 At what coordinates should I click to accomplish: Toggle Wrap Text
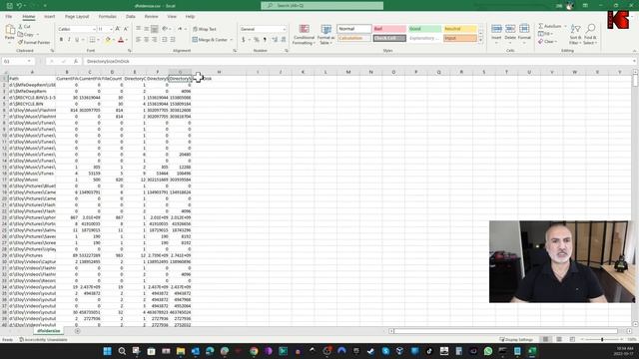click(x=204, y=29)
